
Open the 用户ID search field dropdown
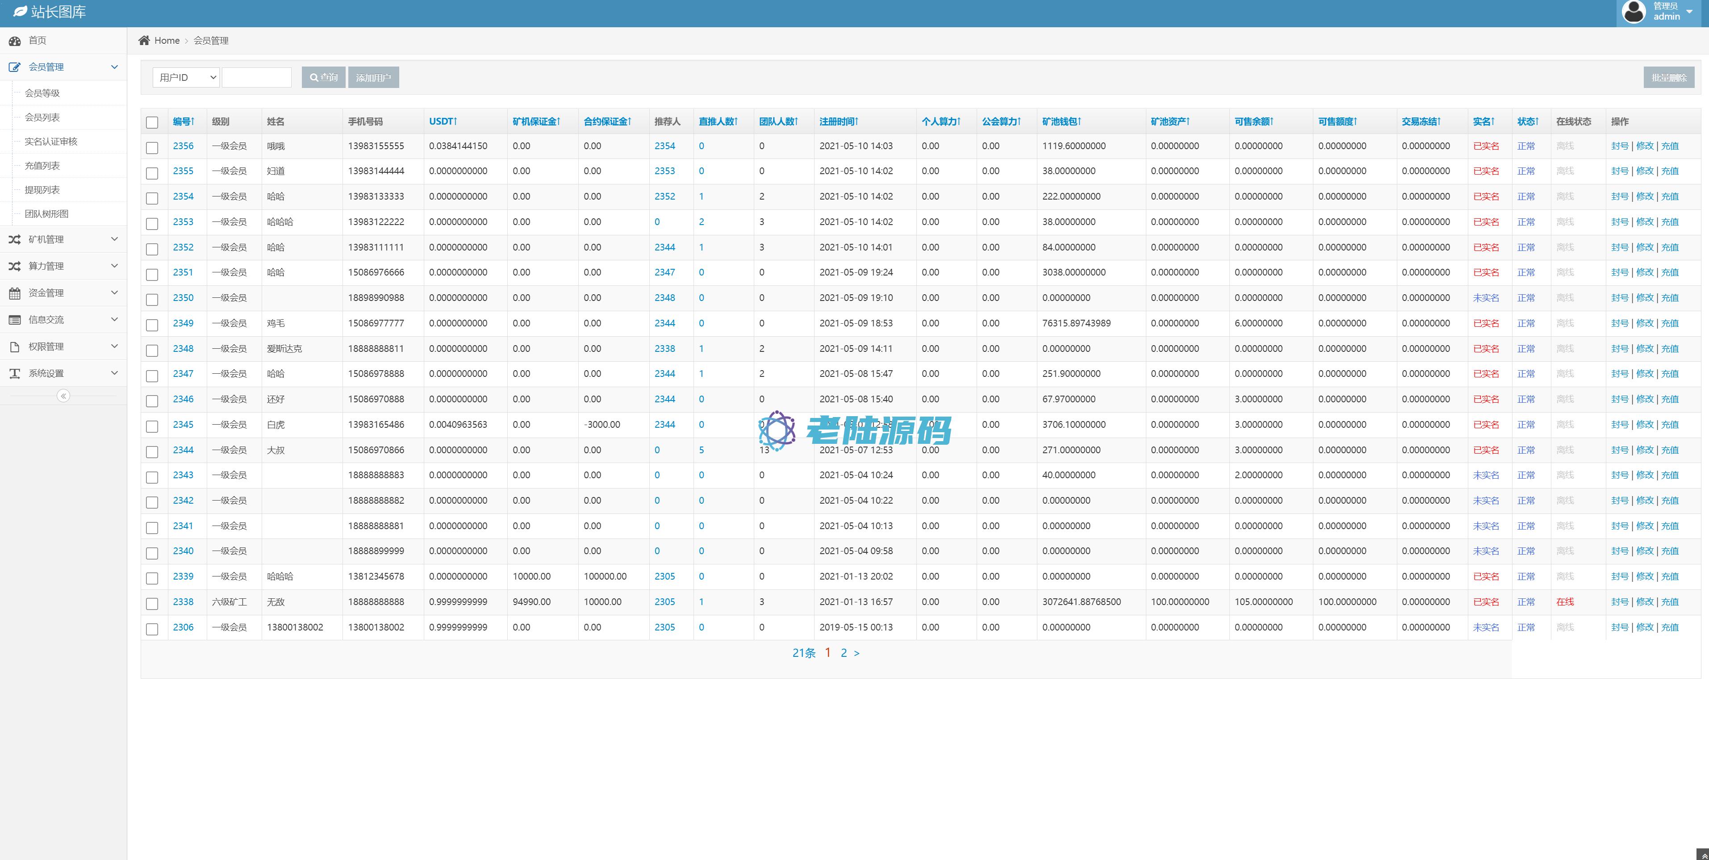pyautogui.click(x=186, y=78)
